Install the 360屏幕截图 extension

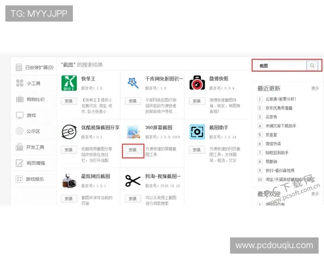(x=133, y=150)
